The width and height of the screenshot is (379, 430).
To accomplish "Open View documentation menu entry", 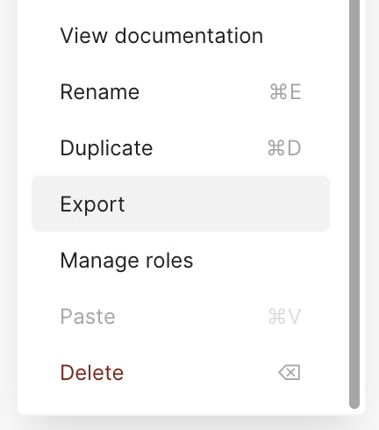I will [181, 36].
